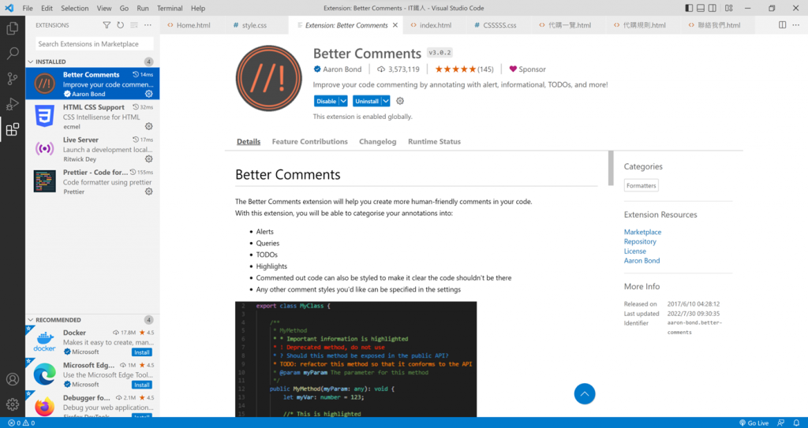
Task: Open the Terminal menu
Action: pyautogui.click(x=170, y=8)
